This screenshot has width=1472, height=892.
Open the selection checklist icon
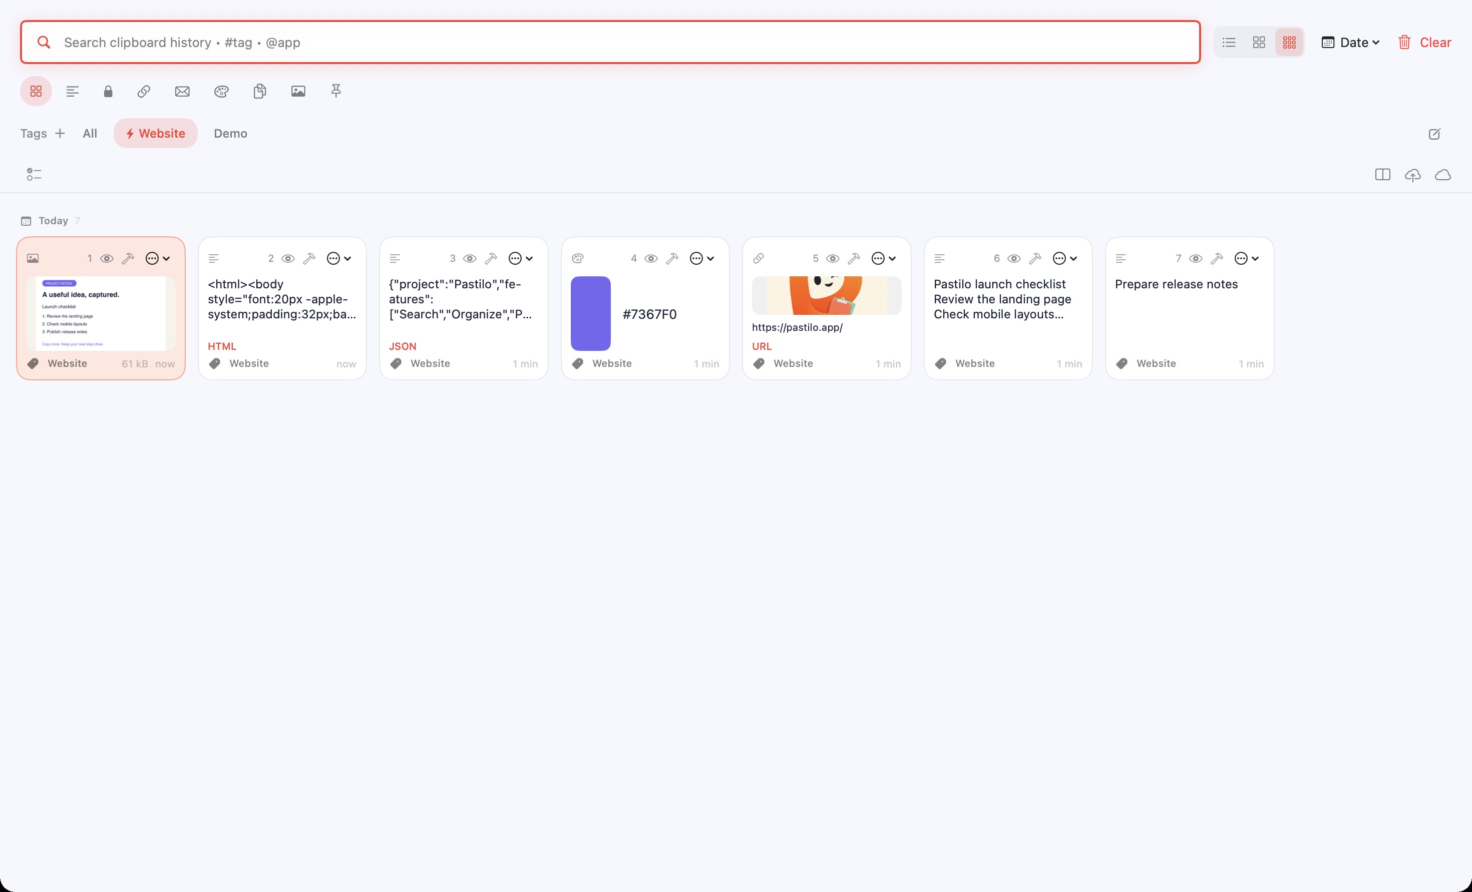point(34,175)
